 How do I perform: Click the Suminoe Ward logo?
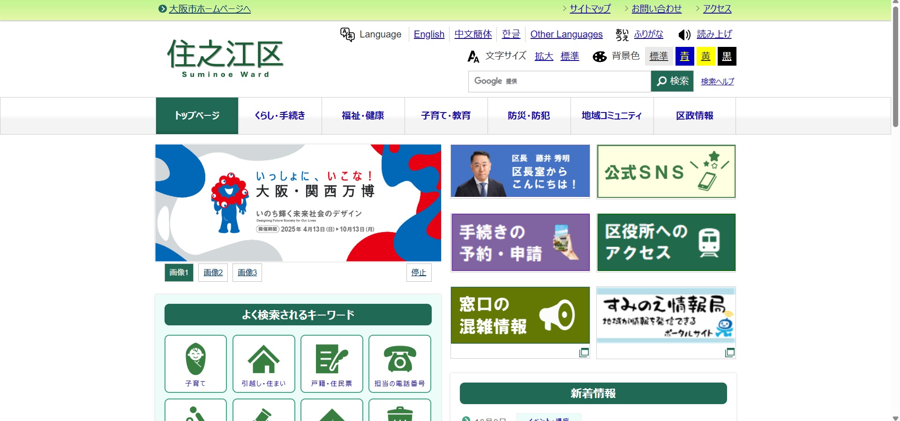tap(225, 59)
